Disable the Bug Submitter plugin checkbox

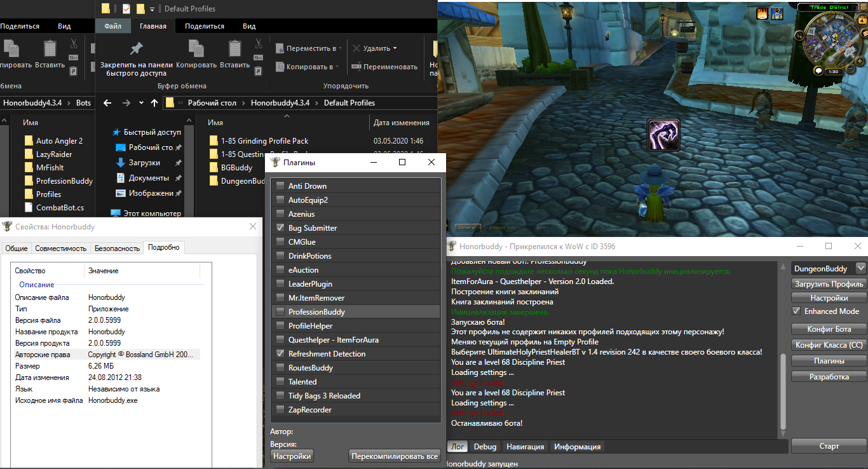(x=280, y=228)
